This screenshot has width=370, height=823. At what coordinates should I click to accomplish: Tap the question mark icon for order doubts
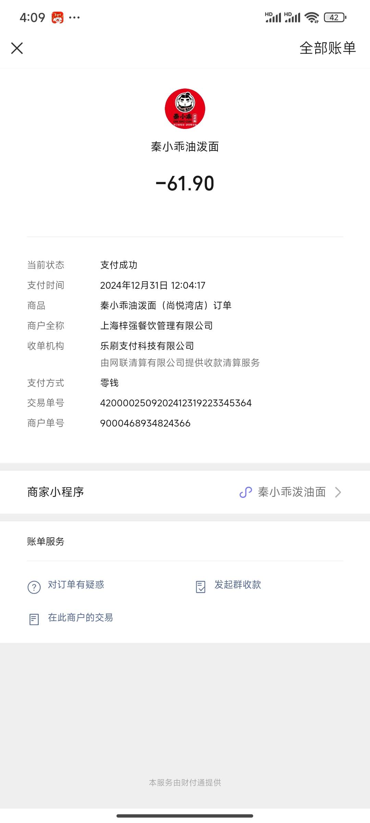coord(34,587)
